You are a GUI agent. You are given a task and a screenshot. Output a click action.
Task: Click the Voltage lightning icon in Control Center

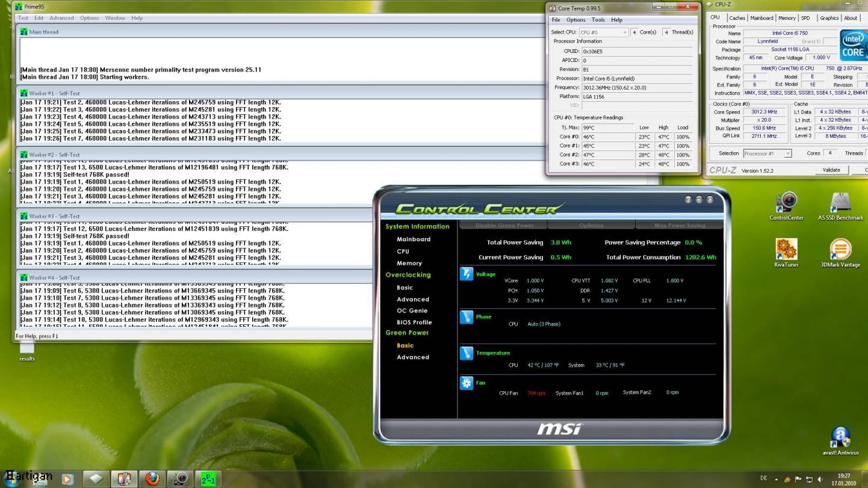point(467,274)
